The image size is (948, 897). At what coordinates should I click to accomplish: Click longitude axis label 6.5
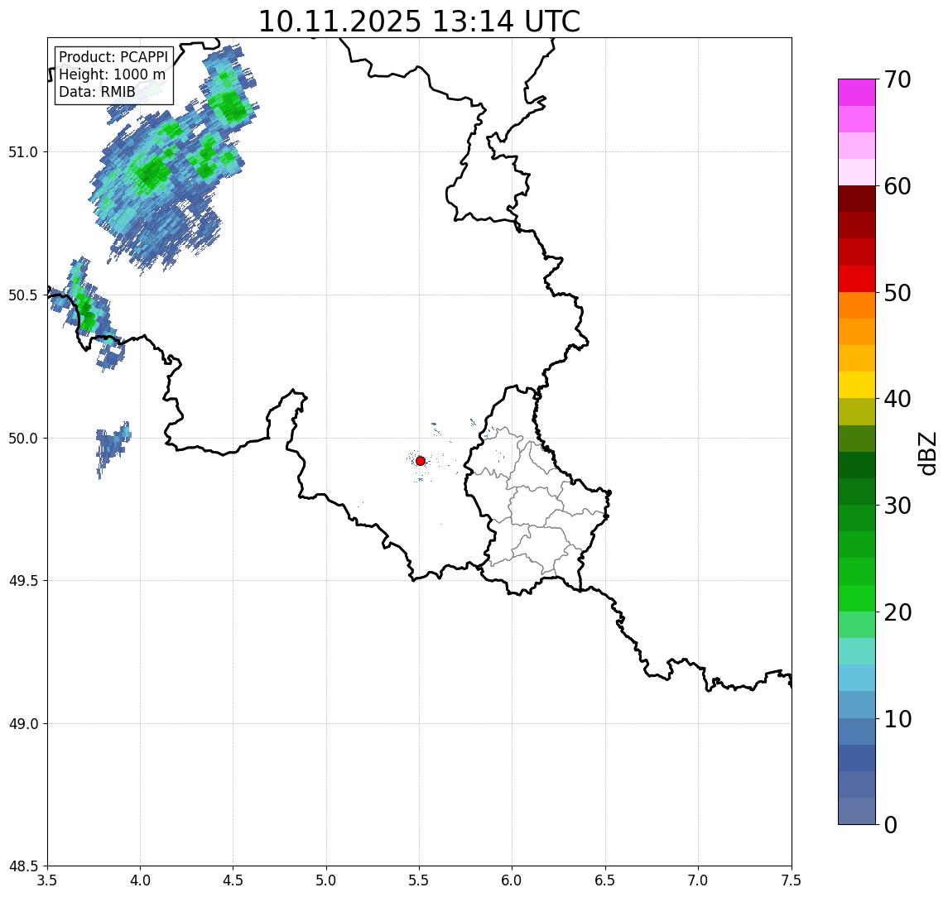605,880
